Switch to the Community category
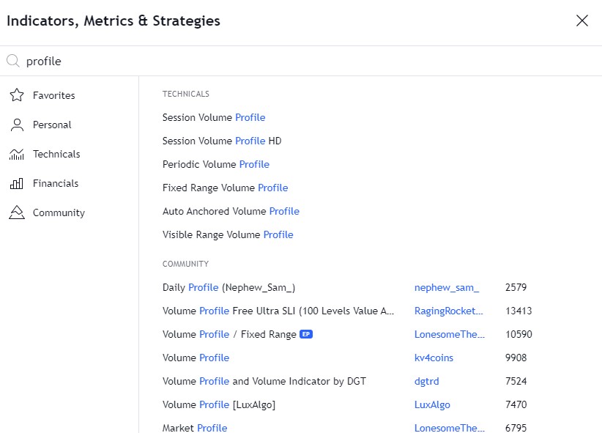This screenshot has width=602, height=433. click(x=59, y=213)
